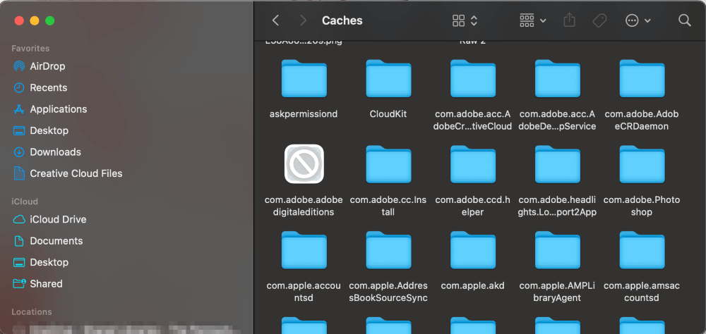Click the Recents clock icon

[x=19, y=87]
